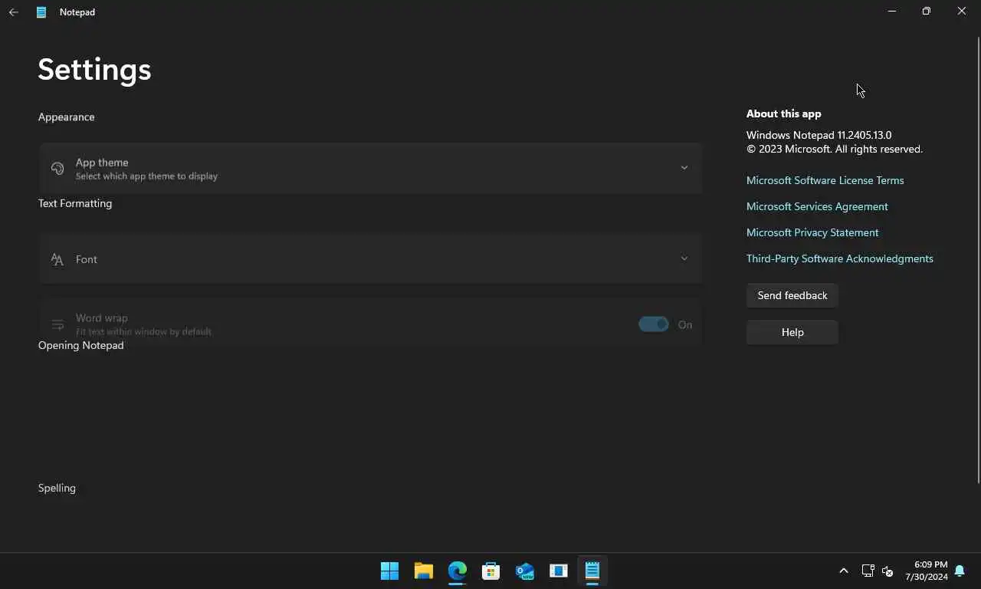
Task: Click the Text Formatting section heading
Action: [x=75, y=203]
